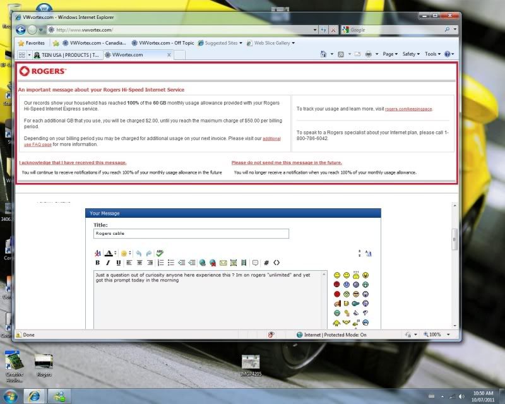This screenshot has height=404, width=505.
Task: Click the insert hyperlink globe icon
Action: click(202, 263)
